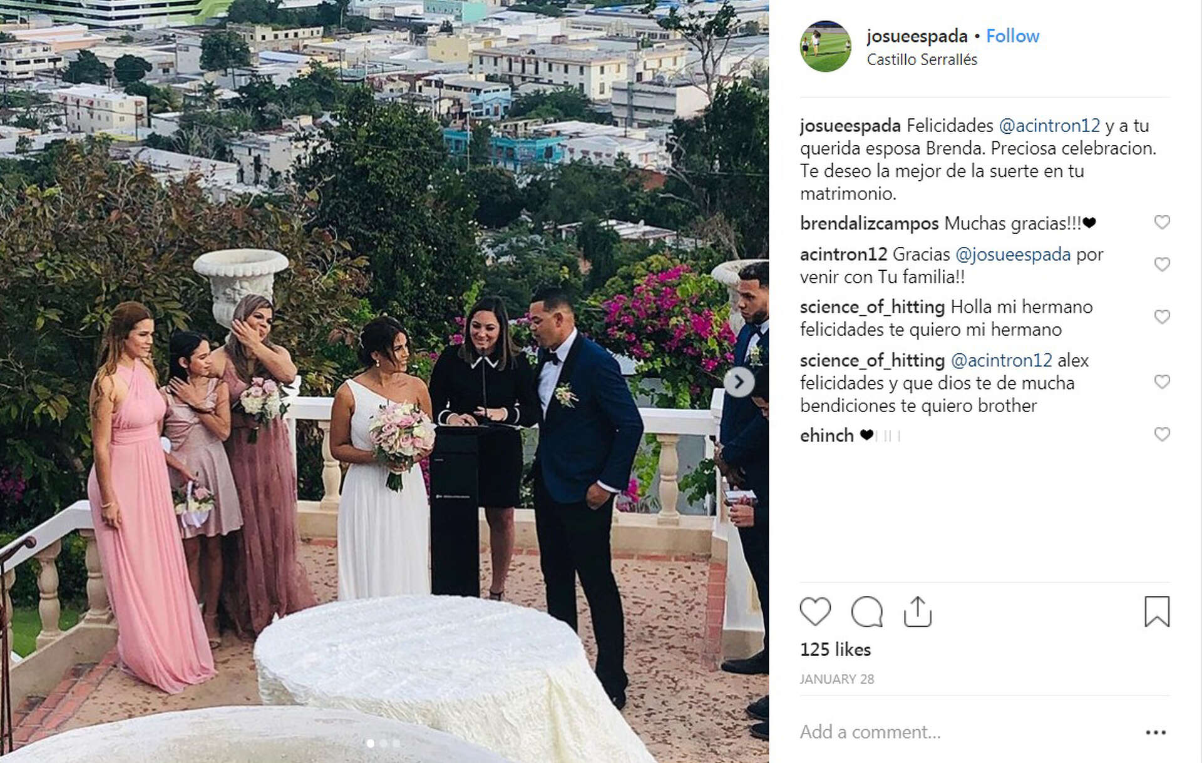This screenshot has height=763, width=1202.
Task: Open the @acintron12 mention in caption
Action: (x=1049, y=126)
